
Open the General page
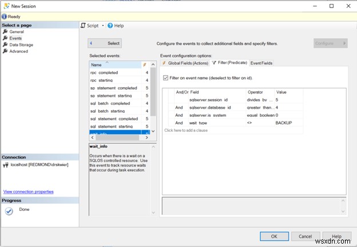[17, 32]
